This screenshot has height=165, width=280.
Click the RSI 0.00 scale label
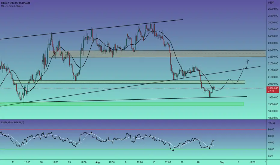pyautogui.click(x=270, y=156)
